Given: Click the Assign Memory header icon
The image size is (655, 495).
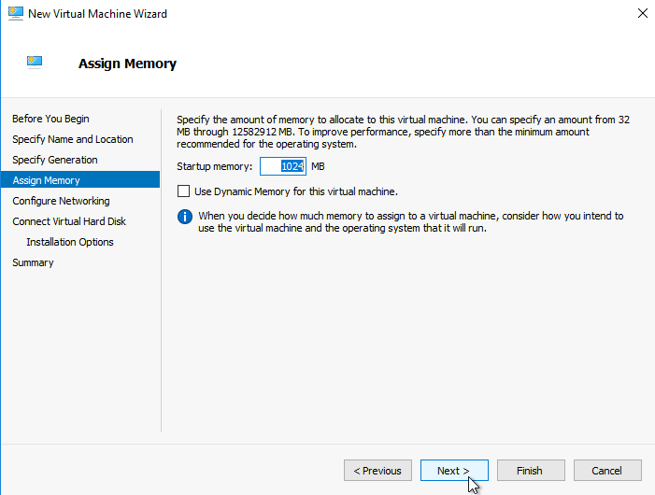Looking at the screenshot, I should tap(35, 63).
